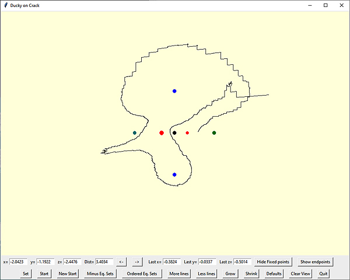
Task: Click the small red fixed point
Action: tap(187, 133)
